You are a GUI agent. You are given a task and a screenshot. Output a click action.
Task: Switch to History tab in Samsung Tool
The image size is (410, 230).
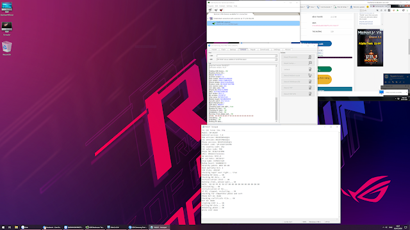click(288, 50)
